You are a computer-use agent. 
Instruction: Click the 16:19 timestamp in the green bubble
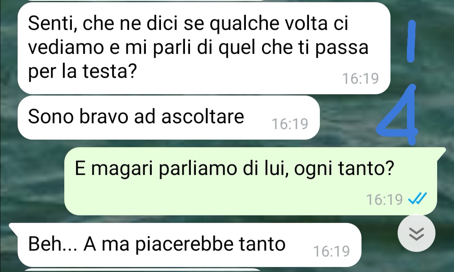(x=385, y=199)
